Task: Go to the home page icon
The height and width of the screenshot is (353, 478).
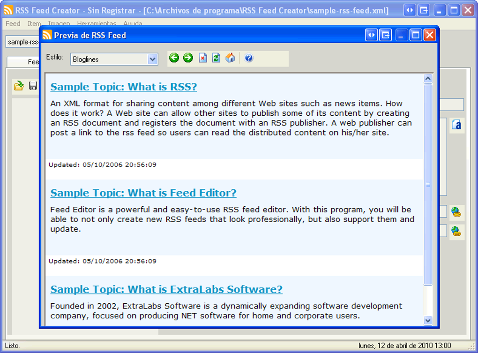Action: [230, 58]
